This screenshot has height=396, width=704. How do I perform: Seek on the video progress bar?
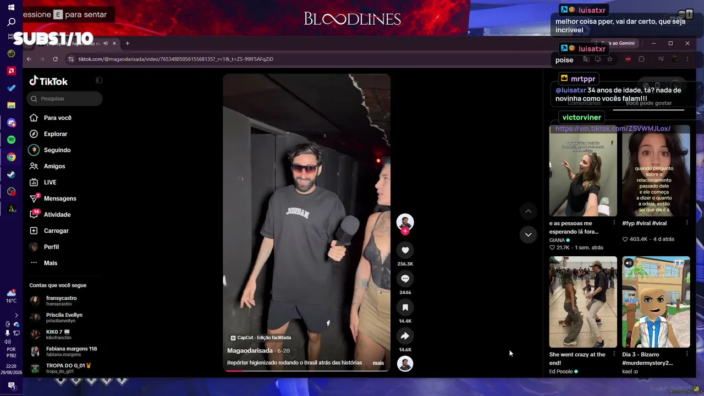point(306,371)
